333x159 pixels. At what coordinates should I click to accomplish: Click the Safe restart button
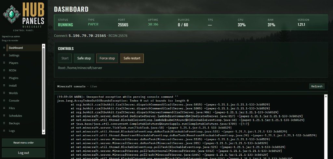[132, 58]
